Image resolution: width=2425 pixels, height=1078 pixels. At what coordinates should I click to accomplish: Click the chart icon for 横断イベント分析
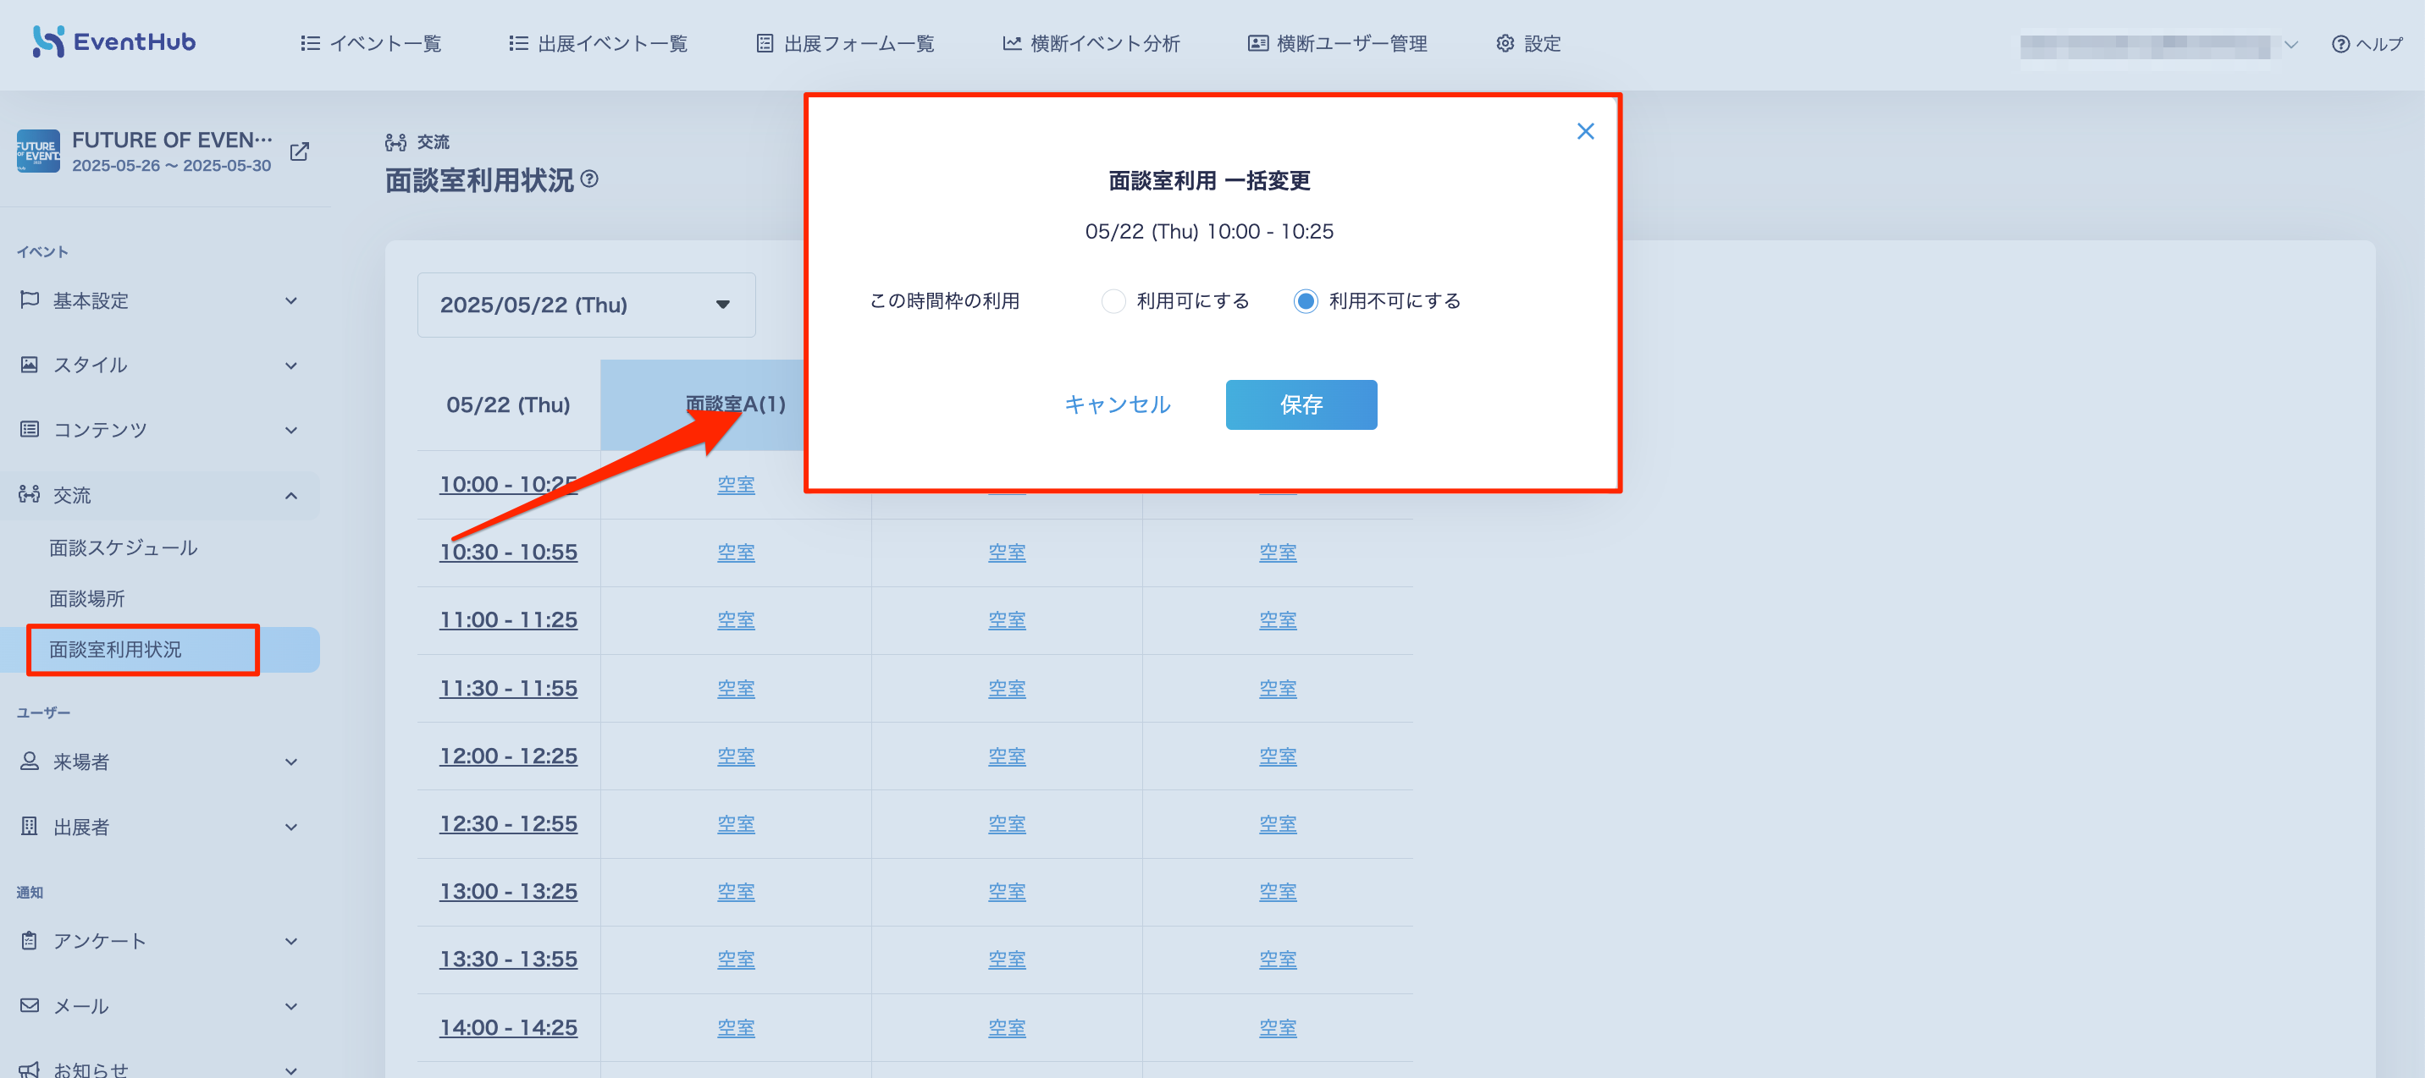click(x=1012, y=43)
